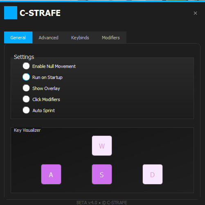Close the C-STRAFE window
Viewport: 205px width, 205px height.
click(x=195, y=13)
